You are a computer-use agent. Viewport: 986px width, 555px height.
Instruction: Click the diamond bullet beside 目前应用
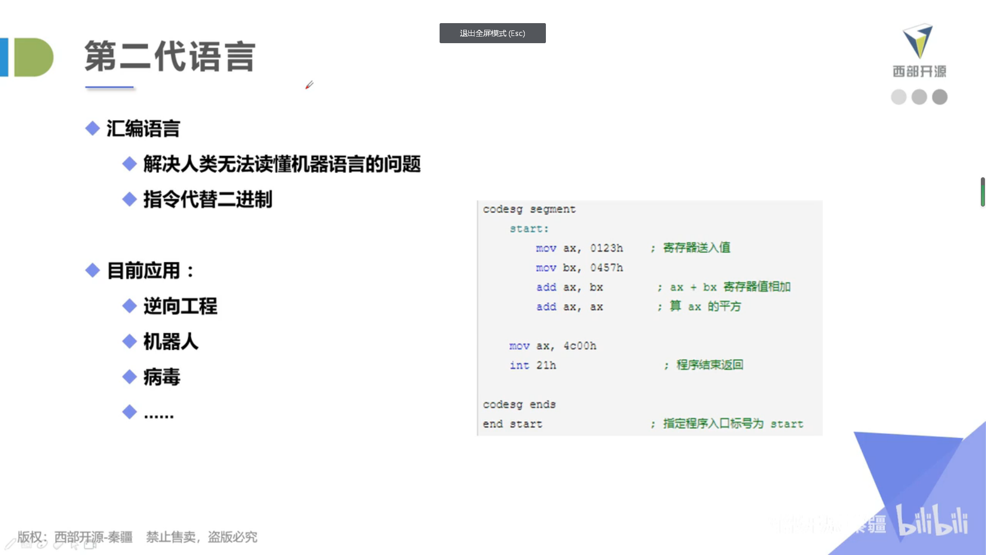(92, 270)
